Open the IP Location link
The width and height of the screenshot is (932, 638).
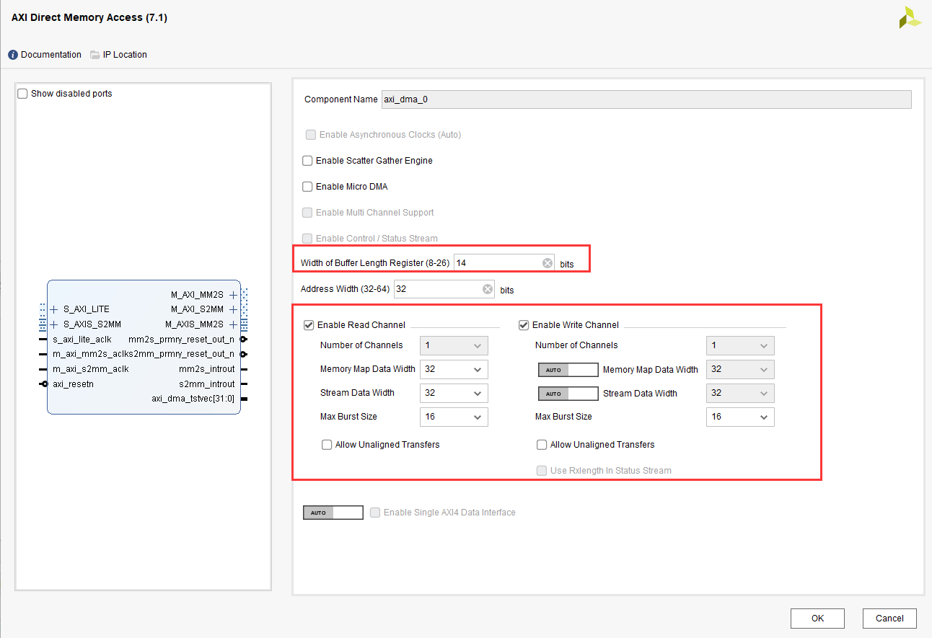click(x=125, y=55)
